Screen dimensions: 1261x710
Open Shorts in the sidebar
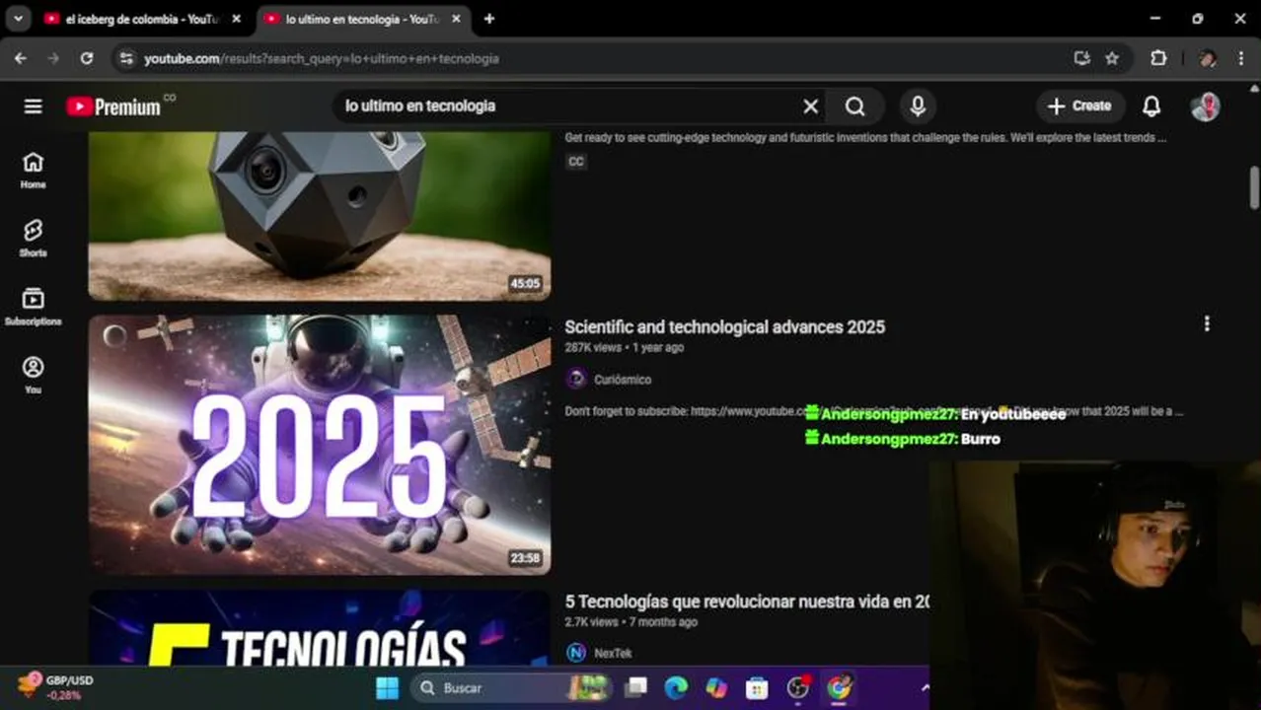tap(33, 238)
